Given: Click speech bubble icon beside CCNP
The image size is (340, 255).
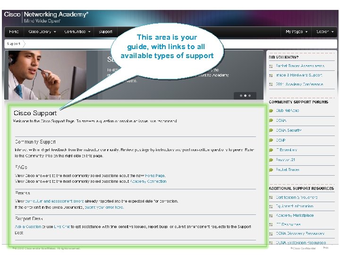Looking at the screenshot, I should click(271, 140).
